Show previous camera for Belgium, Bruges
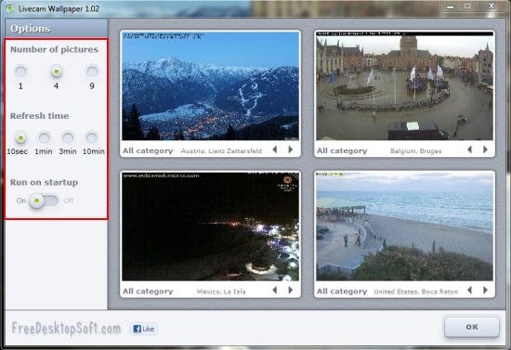 tap(469, 149)
